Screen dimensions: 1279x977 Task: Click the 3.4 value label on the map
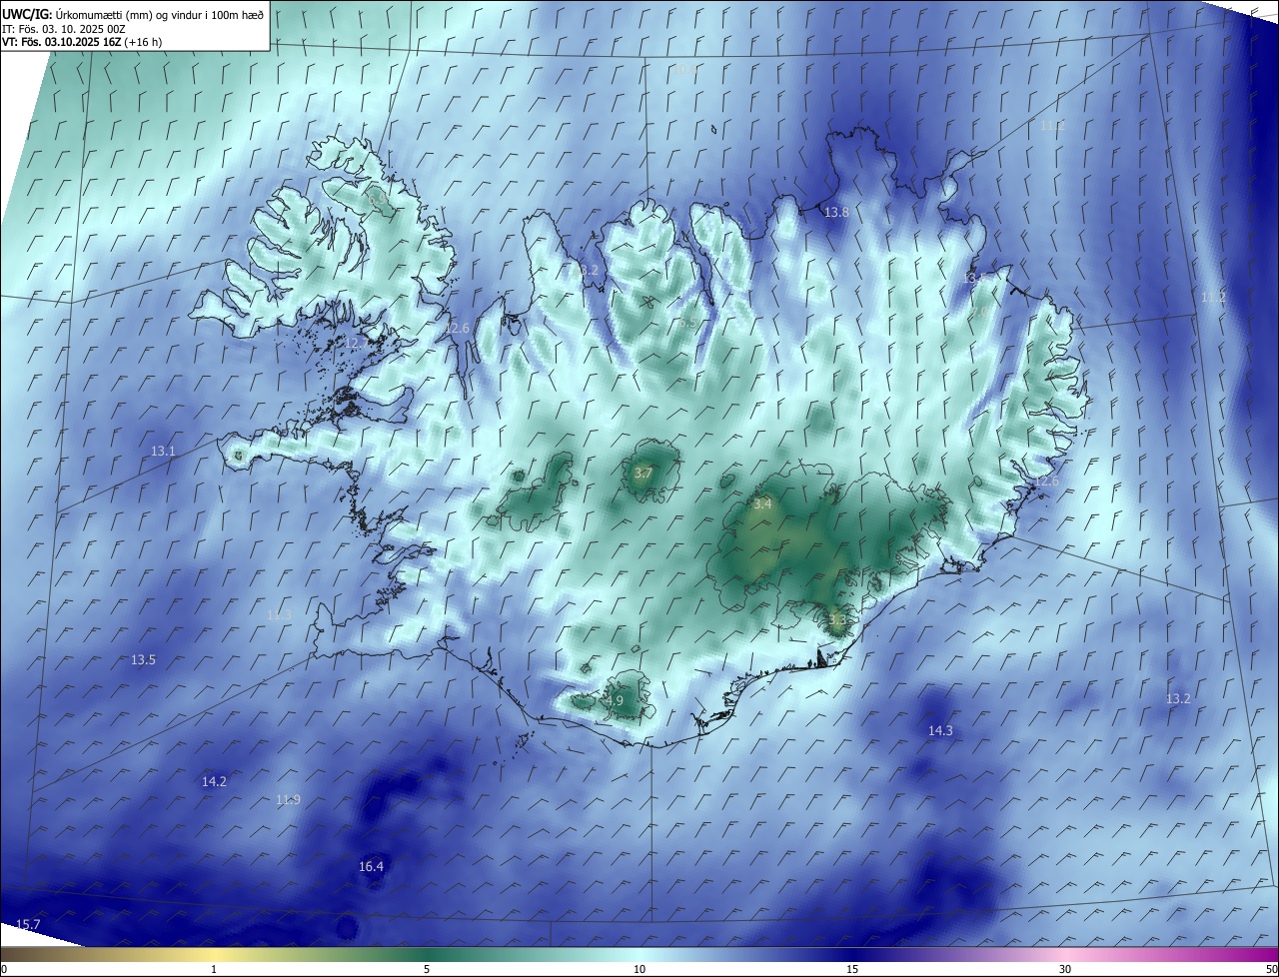pyautogui.click(x=762, y=504)
